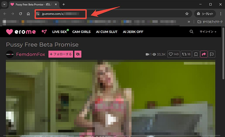Open the tab search dropdown chevron
This screenshot has height=137, width=225.
4,4
